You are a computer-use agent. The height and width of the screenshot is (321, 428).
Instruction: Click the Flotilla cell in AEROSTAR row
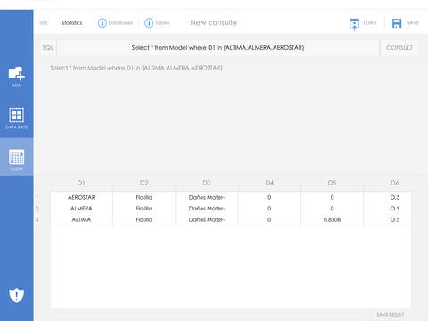[144, 197]
